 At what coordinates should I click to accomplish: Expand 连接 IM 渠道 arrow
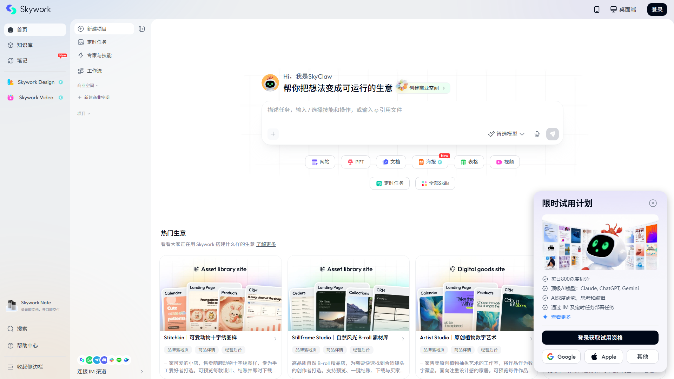click(142, 372)
